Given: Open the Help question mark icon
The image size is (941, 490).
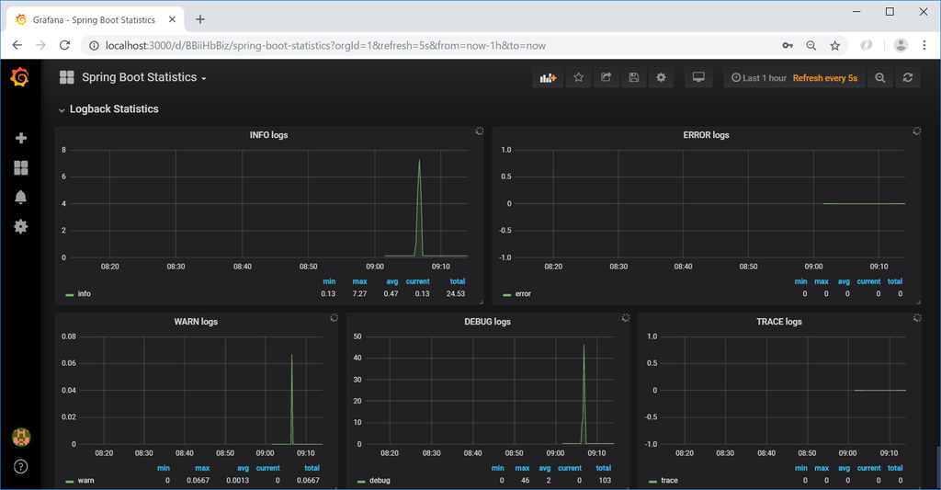Looking at the screenshot, I should (21, 467).
